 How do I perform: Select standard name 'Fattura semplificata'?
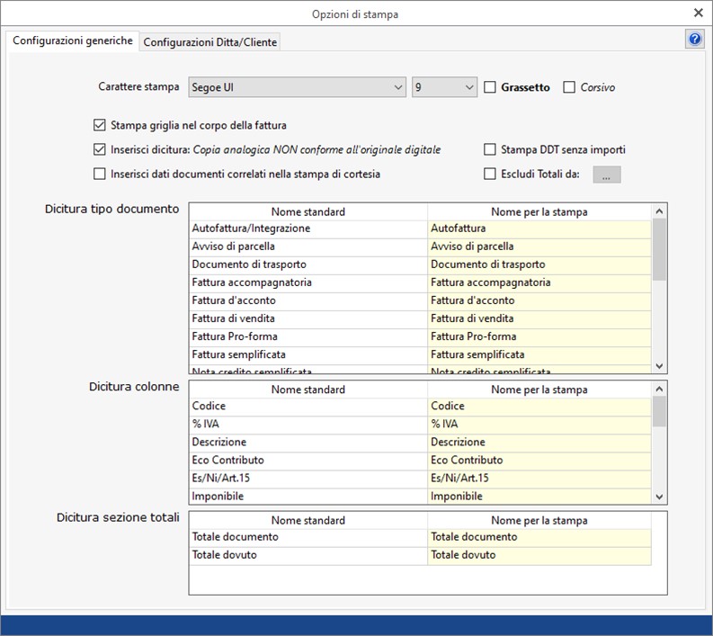point(308,354)
